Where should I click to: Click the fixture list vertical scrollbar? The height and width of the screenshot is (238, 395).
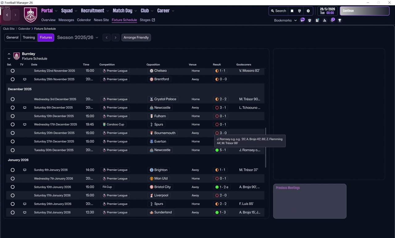[x=265, y=148]
